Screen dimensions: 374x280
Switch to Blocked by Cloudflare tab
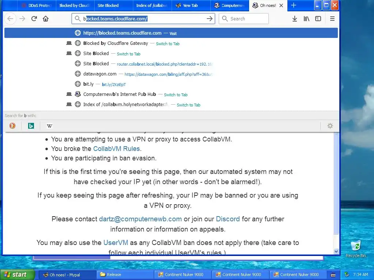click(75, 5)
